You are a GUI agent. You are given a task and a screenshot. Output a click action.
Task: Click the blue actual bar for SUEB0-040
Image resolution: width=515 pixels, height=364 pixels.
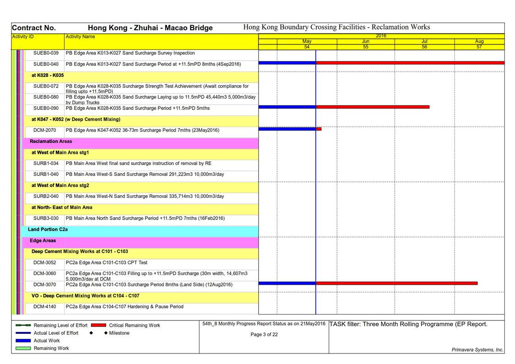coord(287,63)
